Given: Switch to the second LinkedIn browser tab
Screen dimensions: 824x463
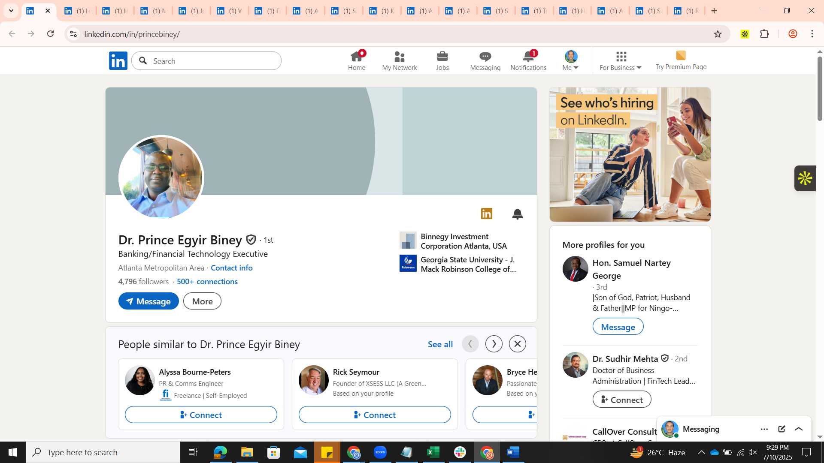Looking at the screenshot, I should pyautogui.click(x=77, y=11).
